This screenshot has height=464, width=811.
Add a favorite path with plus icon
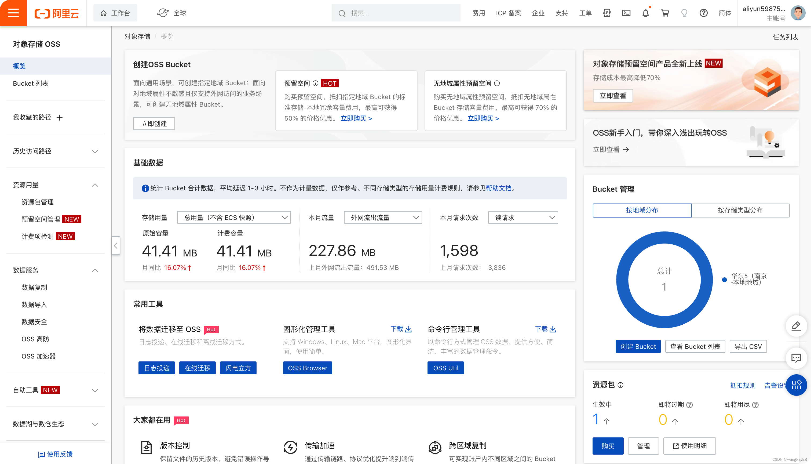pyautogui.click(x=60, y=118)
